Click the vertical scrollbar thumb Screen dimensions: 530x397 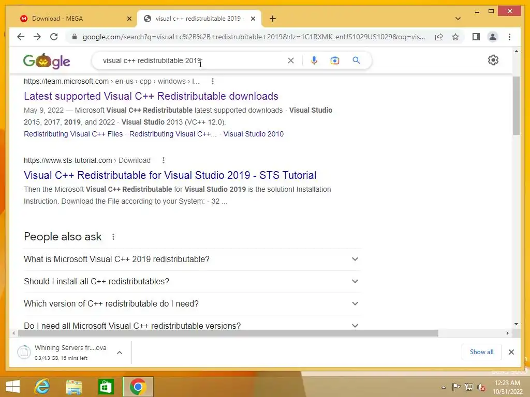click(x=516, y=105)
